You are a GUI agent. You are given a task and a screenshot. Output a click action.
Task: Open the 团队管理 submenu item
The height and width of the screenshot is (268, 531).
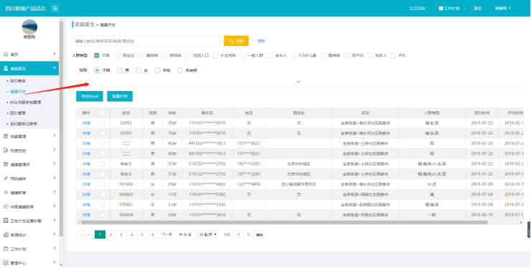point(18,113)
